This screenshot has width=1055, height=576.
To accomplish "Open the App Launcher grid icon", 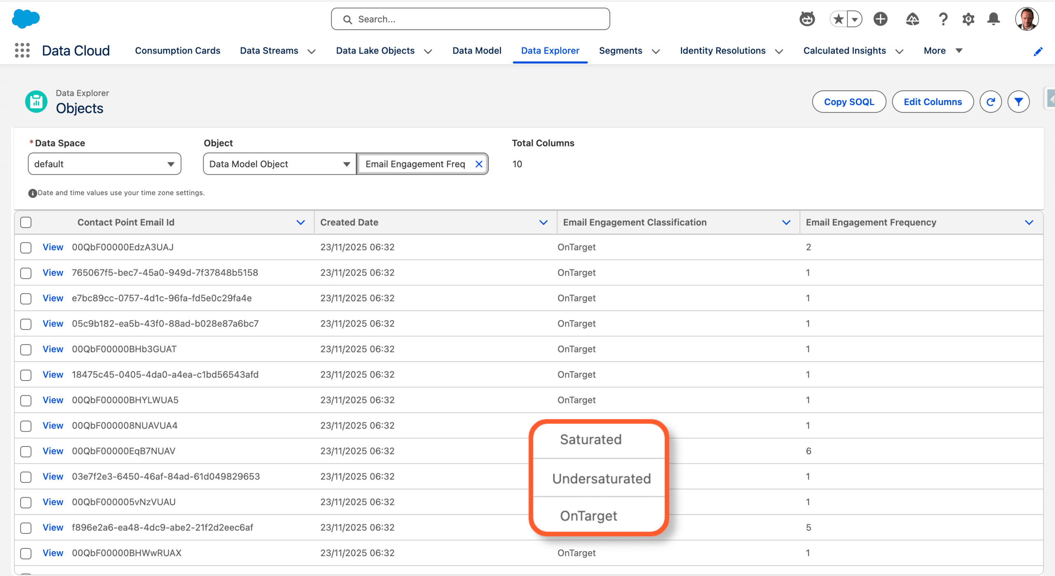I will point(22,50).
